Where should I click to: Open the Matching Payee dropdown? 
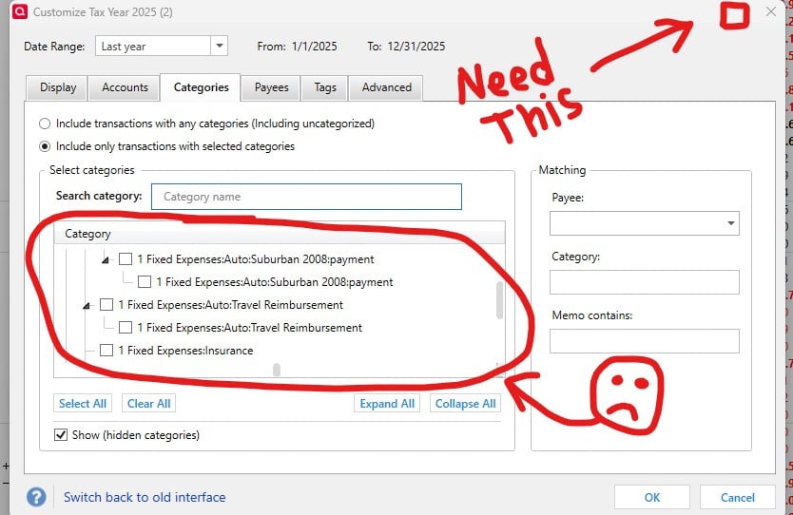click(731, 223)
